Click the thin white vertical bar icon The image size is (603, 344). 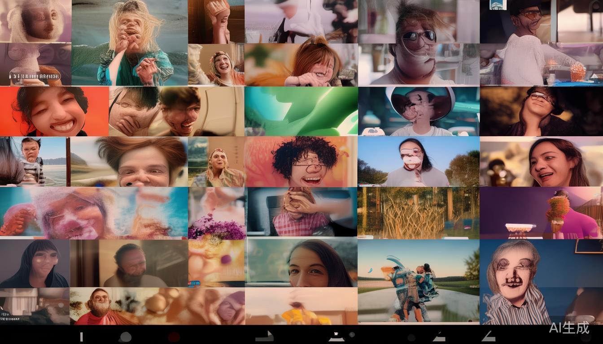coord(81,337)
